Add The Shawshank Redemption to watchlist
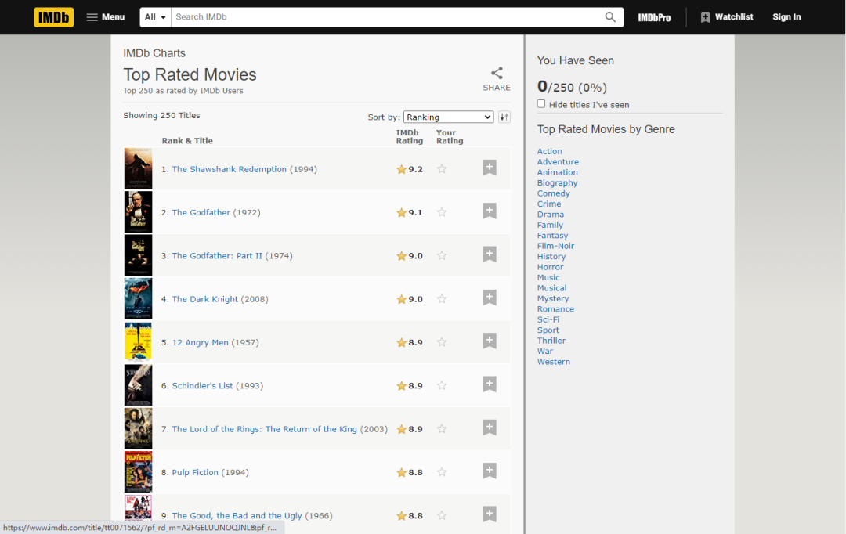The image size is (846, 534). [x=490, y=168]
